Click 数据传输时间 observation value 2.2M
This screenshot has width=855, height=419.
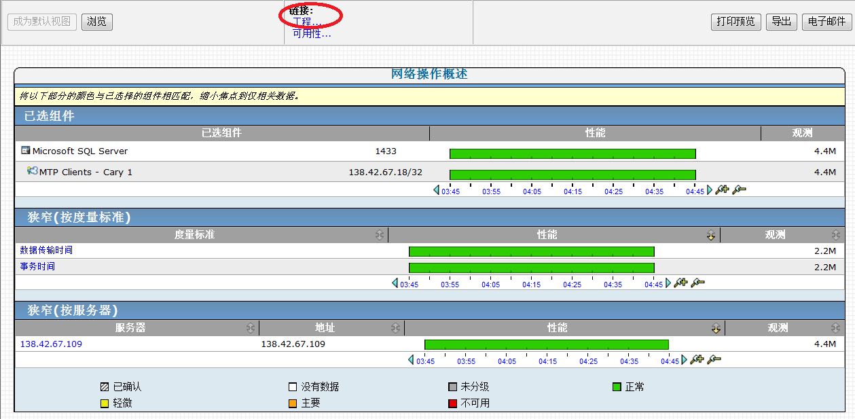pos(825,251)
